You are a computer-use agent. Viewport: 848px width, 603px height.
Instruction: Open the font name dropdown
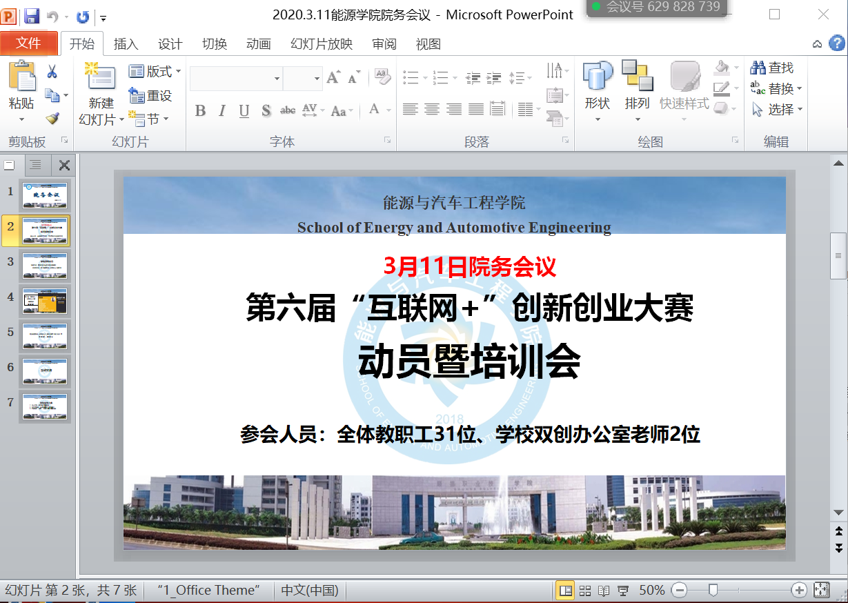(x=277, y=79)
